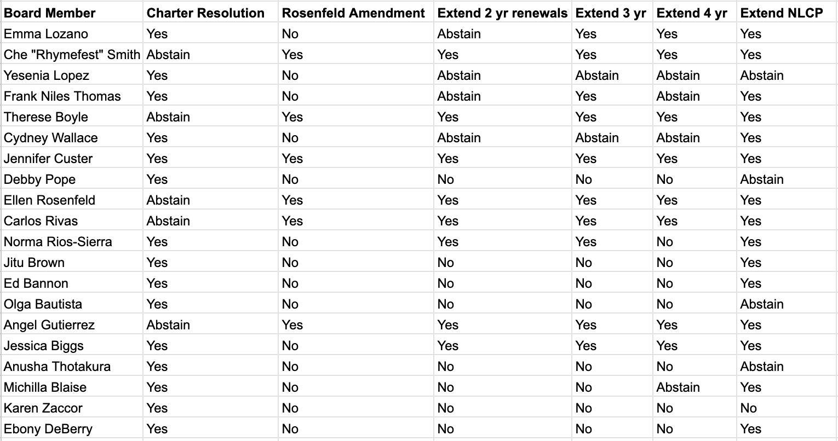The height and width of the screenshot is (441, 838).
Task: Select the Emma Lozano name cell
Action: (72, 33)
